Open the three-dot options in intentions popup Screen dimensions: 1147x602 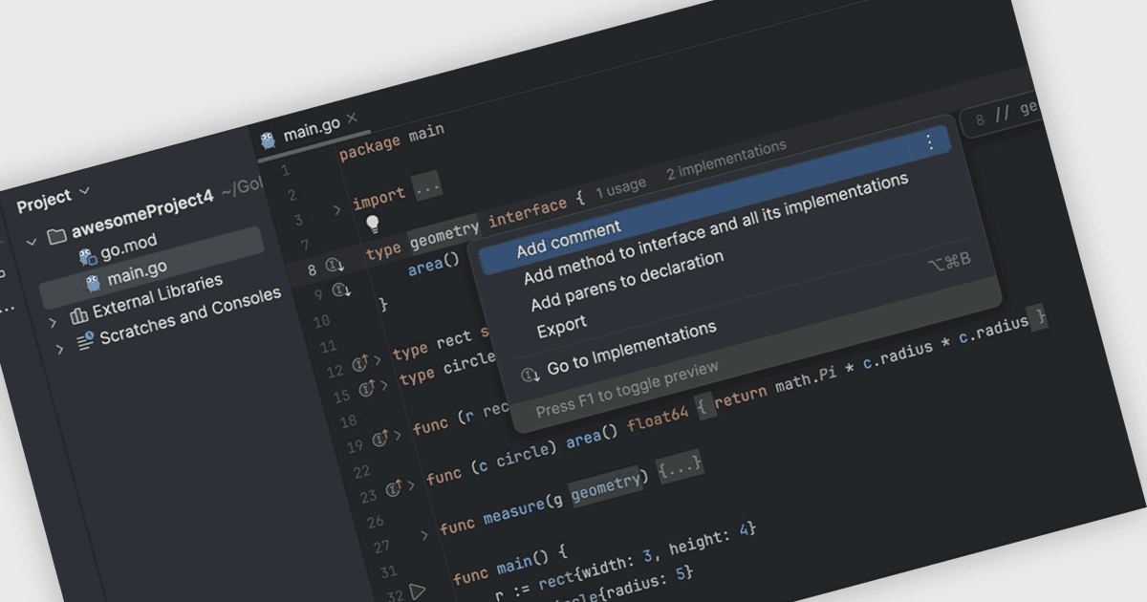coord(929,141)
